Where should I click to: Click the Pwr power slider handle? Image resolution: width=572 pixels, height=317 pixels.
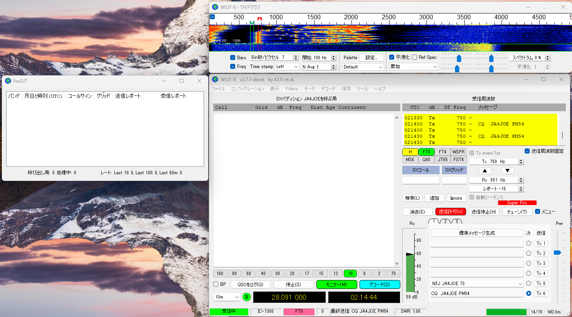(x=557, y=252)
